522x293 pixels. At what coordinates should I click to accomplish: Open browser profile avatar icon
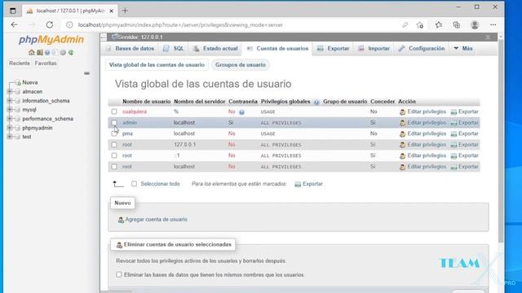pos(475,25)
